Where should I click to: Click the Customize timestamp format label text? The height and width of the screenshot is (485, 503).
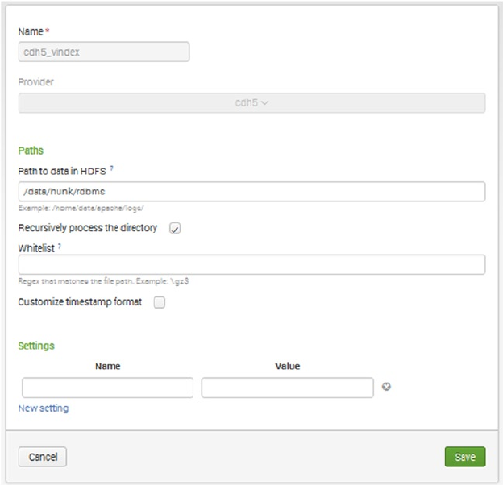pyautogui.click(x=80, y=302)
